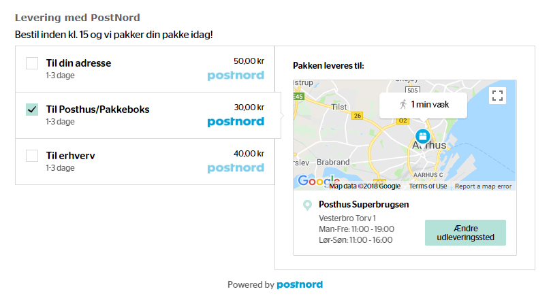The width and height of the screenshot is (551, 298).
Task: Click PostNord logo beside Til erhverv
Action: pos(236,168)
